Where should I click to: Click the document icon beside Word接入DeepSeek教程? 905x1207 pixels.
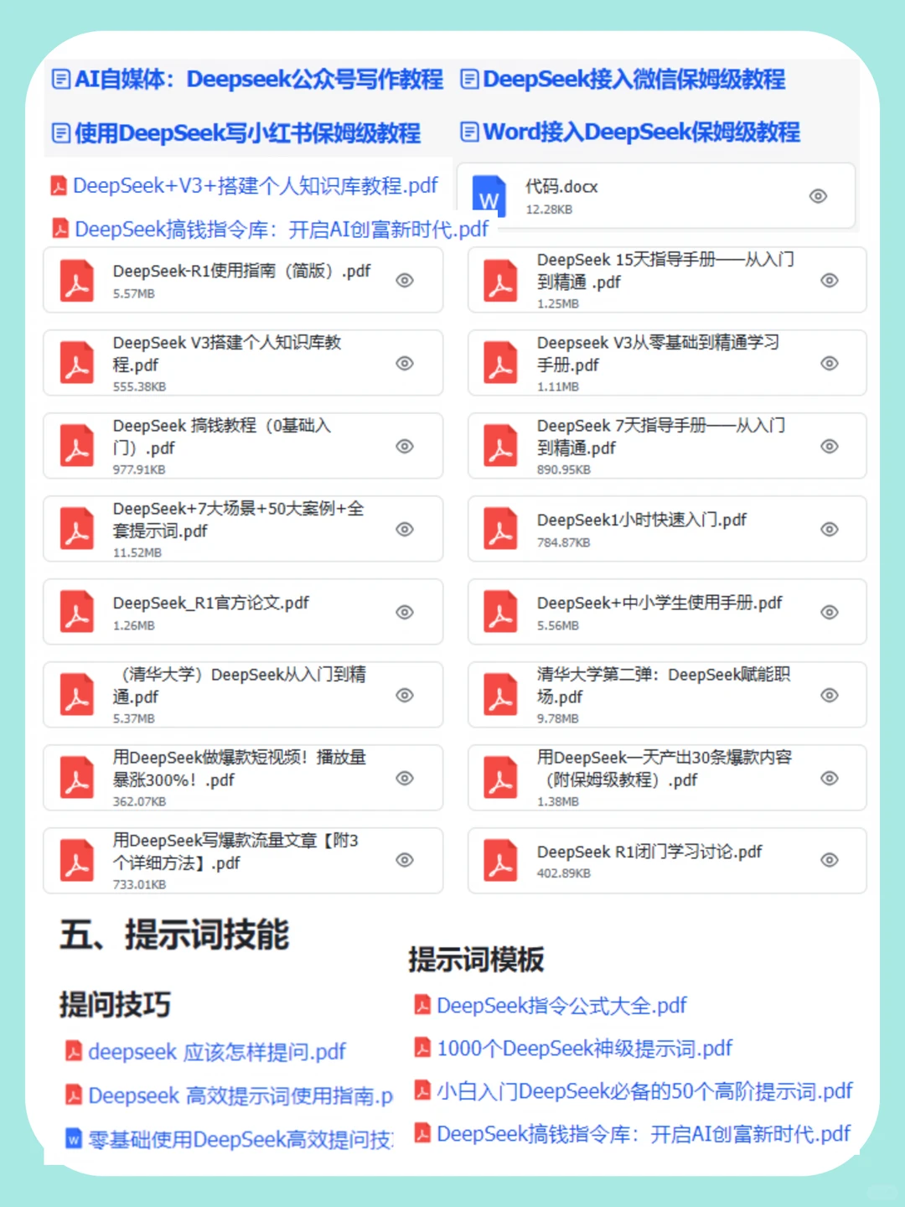coord(470,131)
